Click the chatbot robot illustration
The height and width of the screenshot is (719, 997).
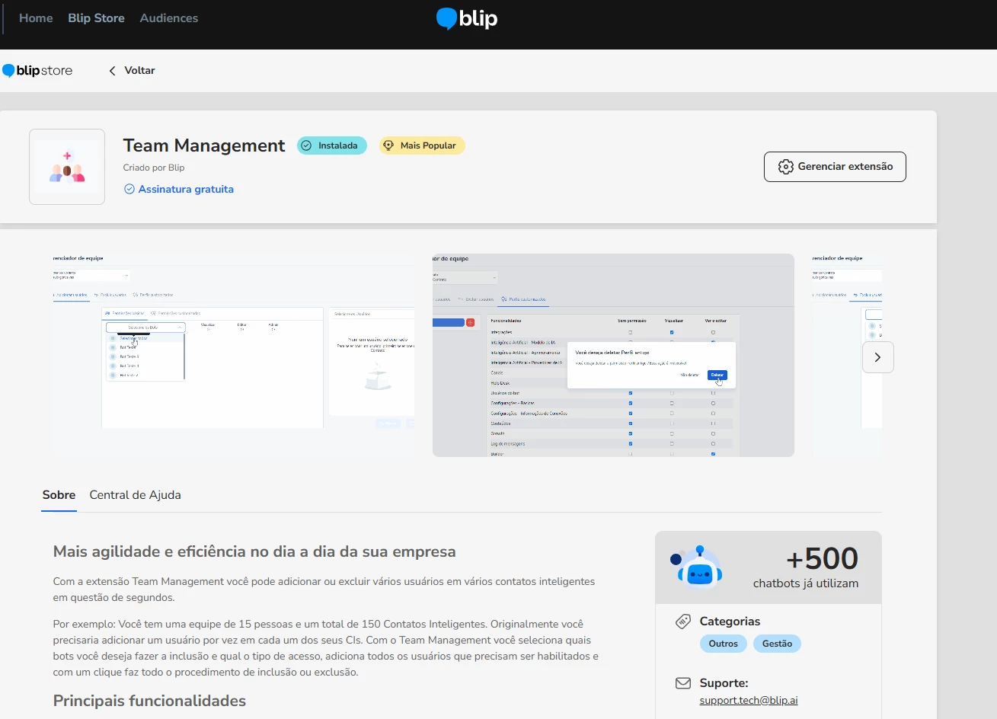click(x=696, y=567)
